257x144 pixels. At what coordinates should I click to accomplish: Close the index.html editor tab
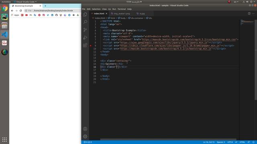tap(106, 14)
